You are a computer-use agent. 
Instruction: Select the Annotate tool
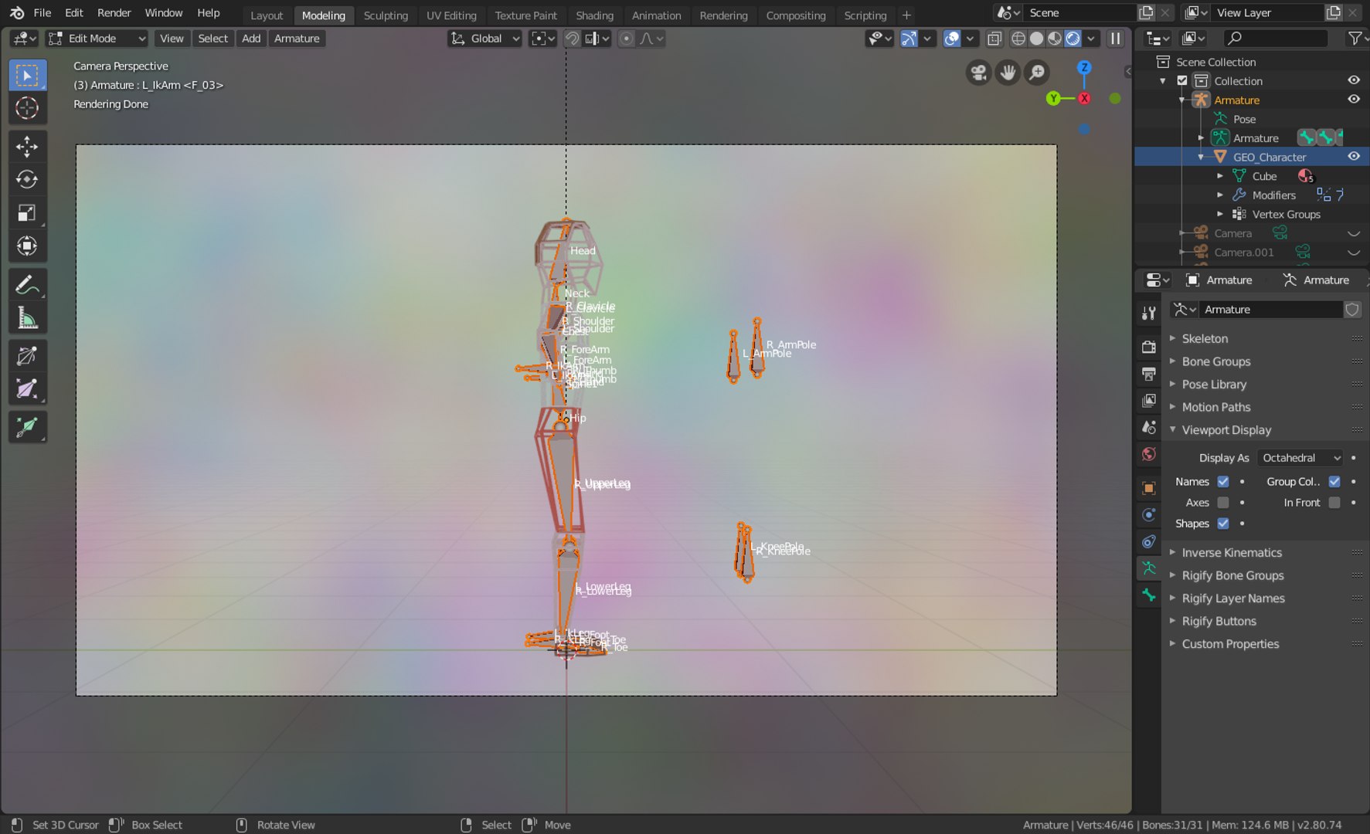click(27, 285)
